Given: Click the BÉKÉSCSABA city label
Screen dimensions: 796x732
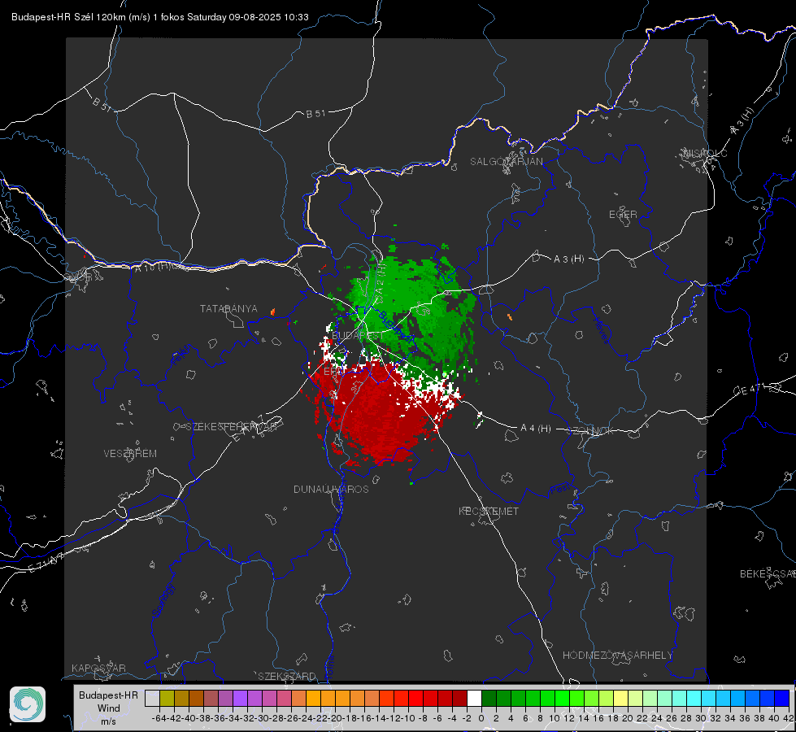Looking at the screenshot, I should tap(768, 574).
